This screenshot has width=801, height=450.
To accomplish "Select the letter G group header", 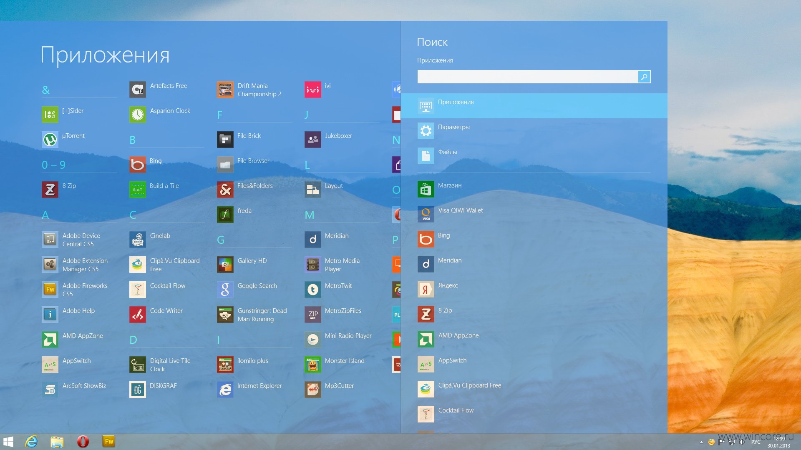I will coord(221,240).
